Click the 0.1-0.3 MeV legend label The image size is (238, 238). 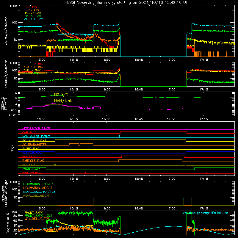point(34,64)
